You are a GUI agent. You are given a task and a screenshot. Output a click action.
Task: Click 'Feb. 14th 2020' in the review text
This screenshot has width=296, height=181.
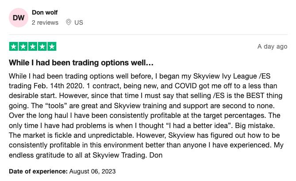(x=58, y=86)
